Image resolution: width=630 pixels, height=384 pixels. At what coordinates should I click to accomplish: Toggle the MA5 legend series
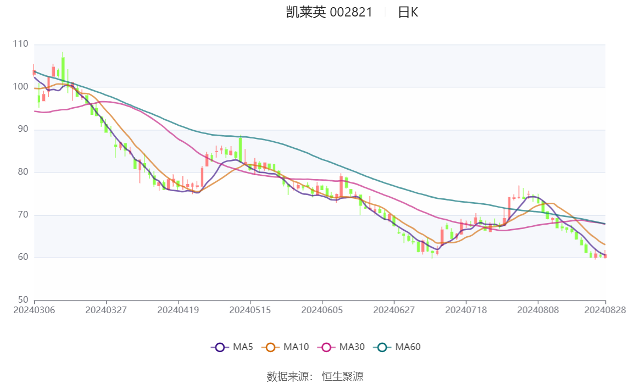[232, 347]
